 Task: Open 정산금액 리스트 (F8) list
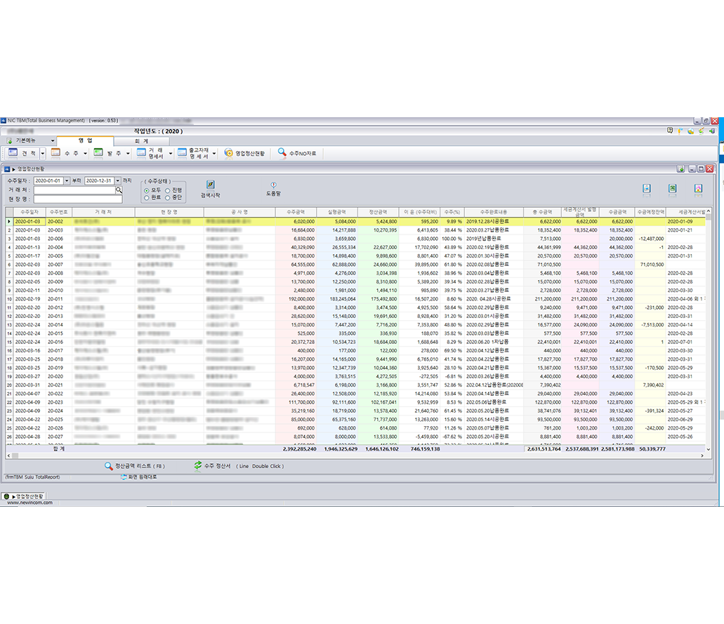(x=136, y=466)
